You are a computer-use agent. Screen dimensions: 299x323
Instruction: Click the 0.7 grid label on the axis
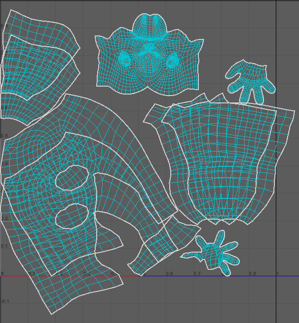pyautogui.click(x=197, y=273)
